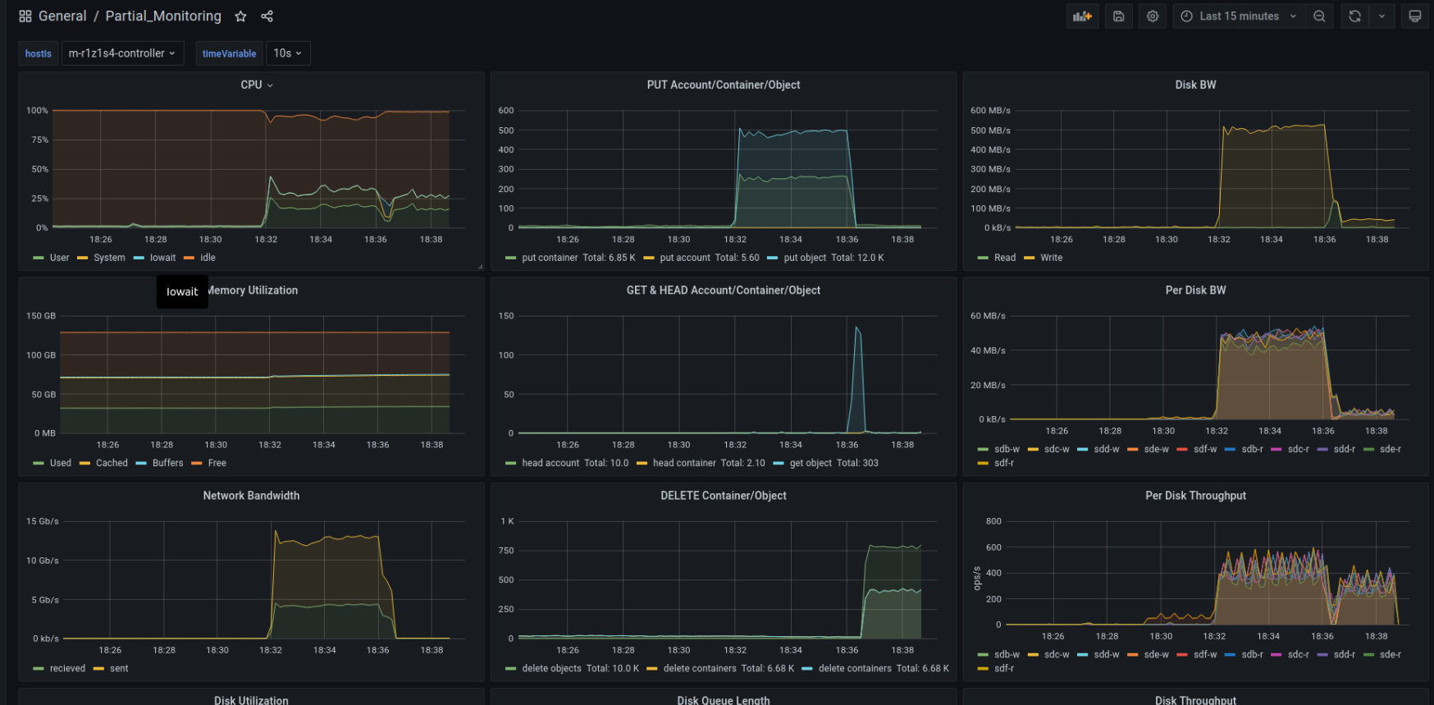Expand the refresh interval dropdown arrow
The image size is (1434, 705).
1381,16
